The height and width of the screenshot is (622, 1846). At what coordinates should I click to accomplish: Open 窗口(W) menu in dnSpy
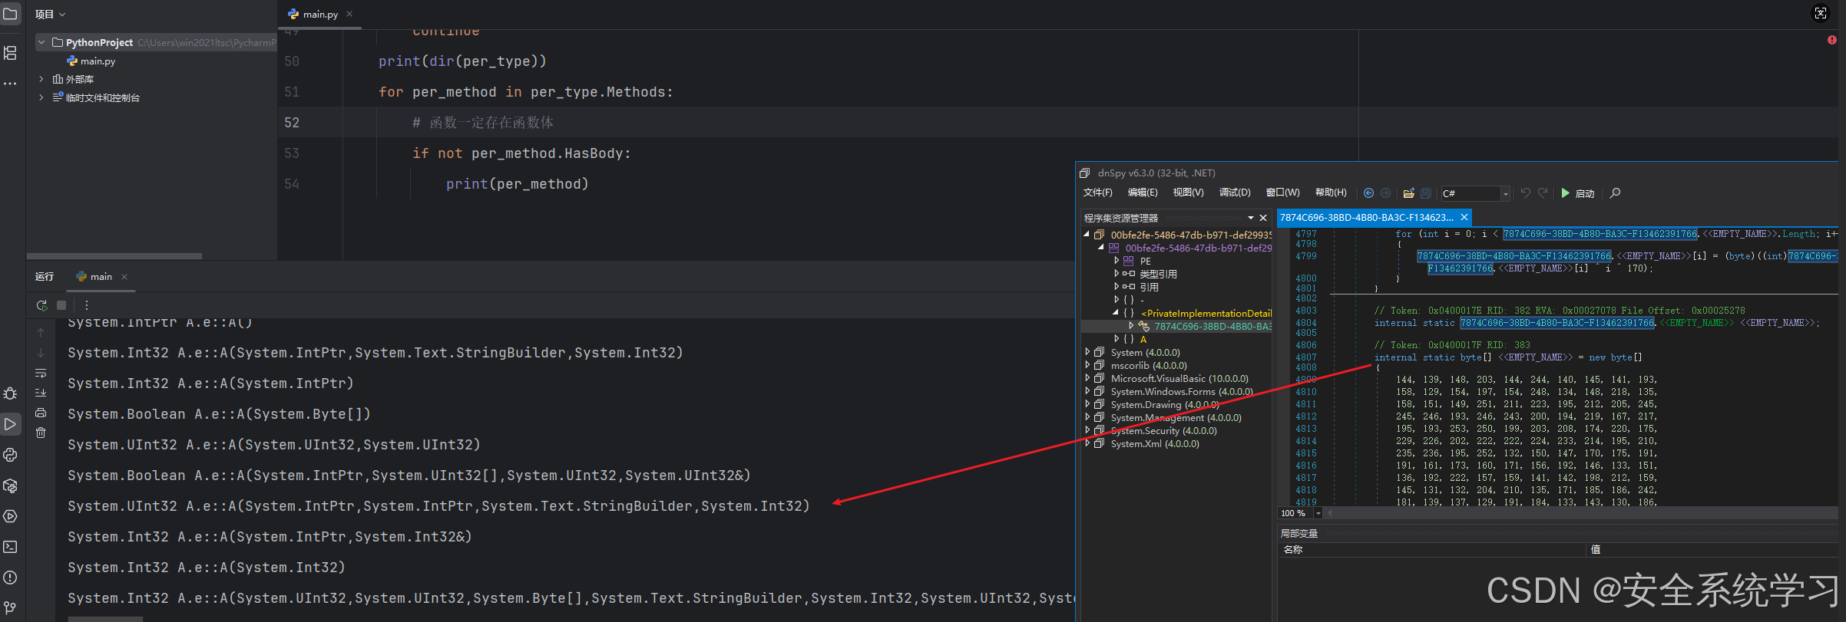1283,193
